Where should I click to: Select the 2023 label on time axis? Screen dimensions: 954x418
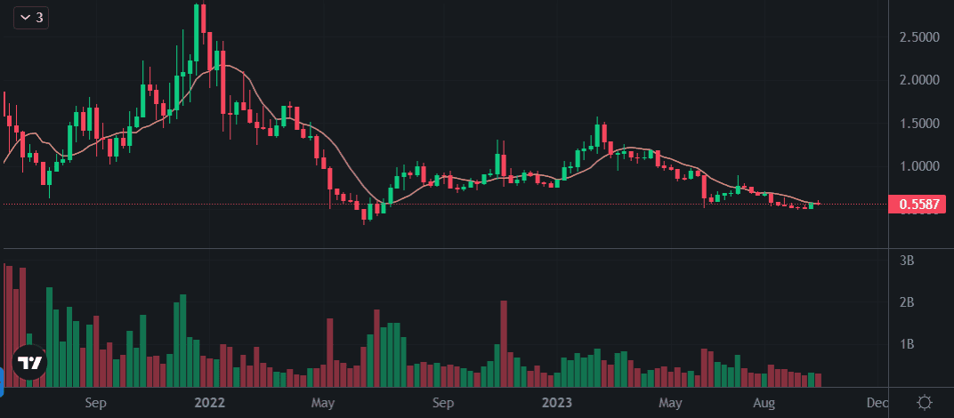557,403
